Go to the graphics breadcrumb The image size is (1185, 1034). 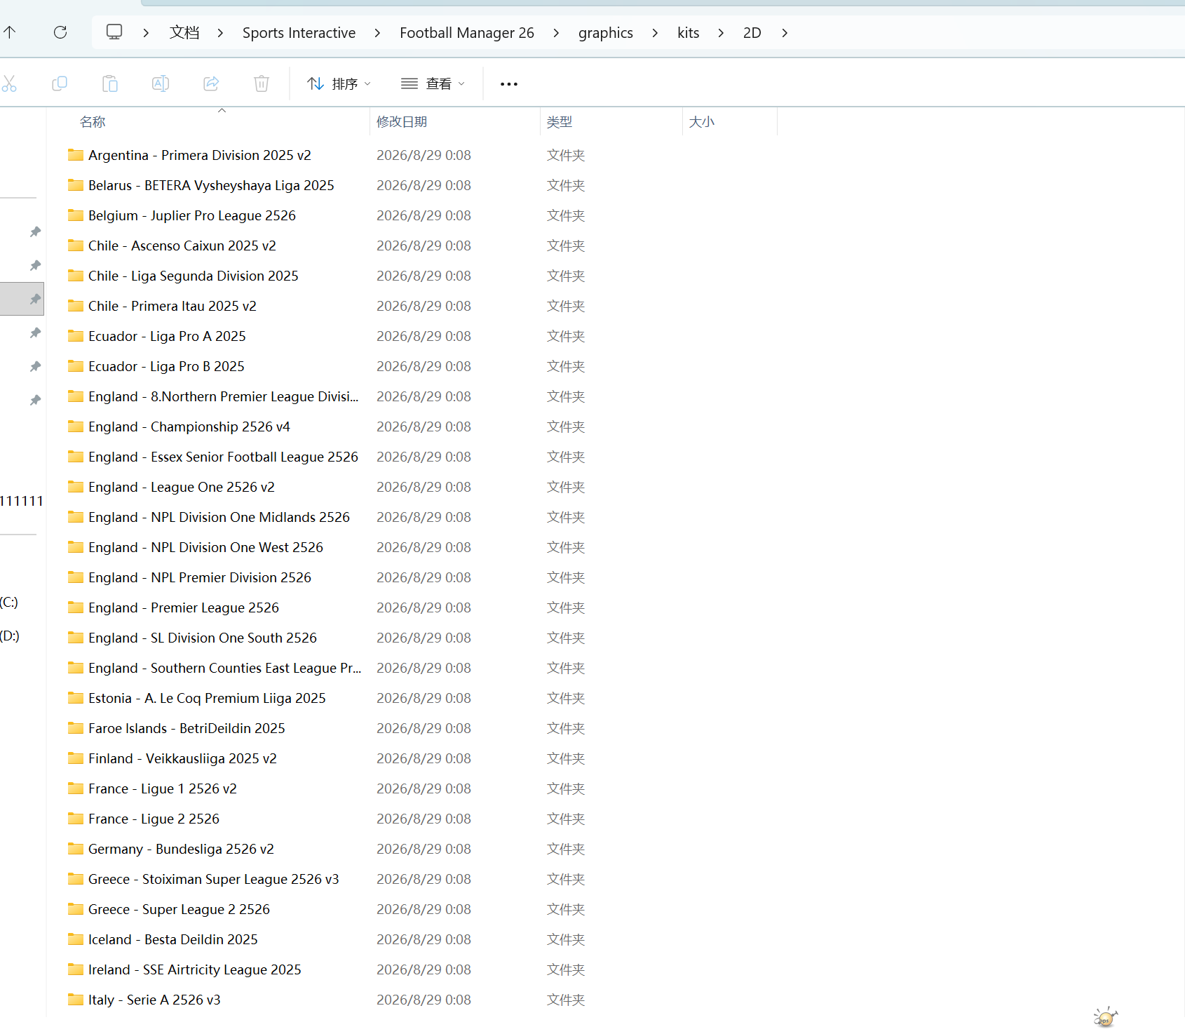tap(606, 33)
